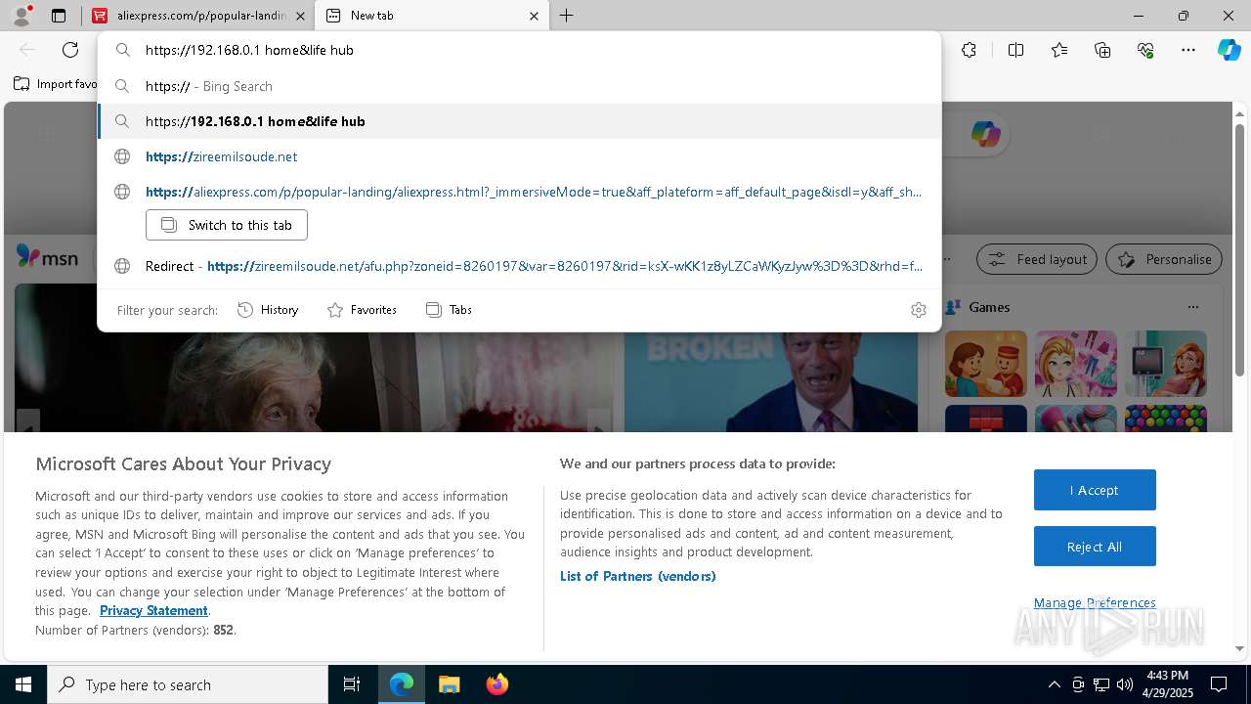
Task: Open the Feed layout button
Action: (x=1038, y=259)
